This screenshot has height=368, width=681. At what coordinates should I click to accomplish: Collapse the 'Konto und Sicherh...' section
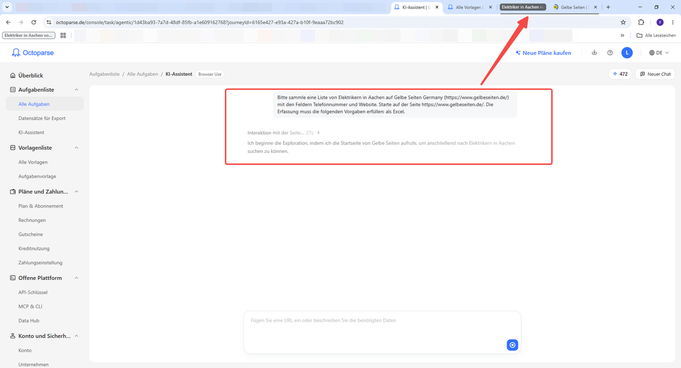tap(76, 336)
